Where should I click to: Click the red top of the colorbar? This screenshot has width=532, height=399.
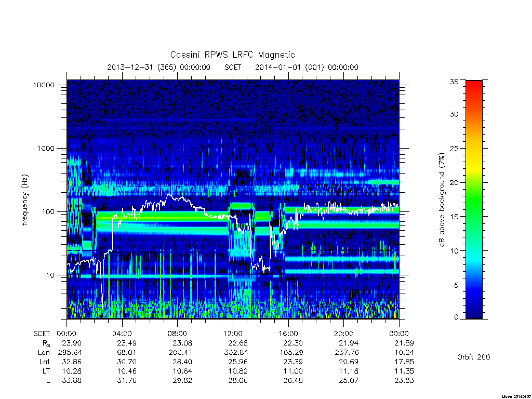click(x=474, y=88)
